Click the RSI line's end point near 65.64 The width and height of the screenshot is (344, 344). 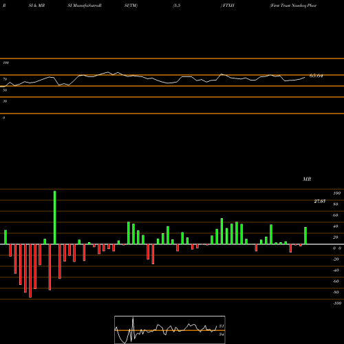click(305, 78)
